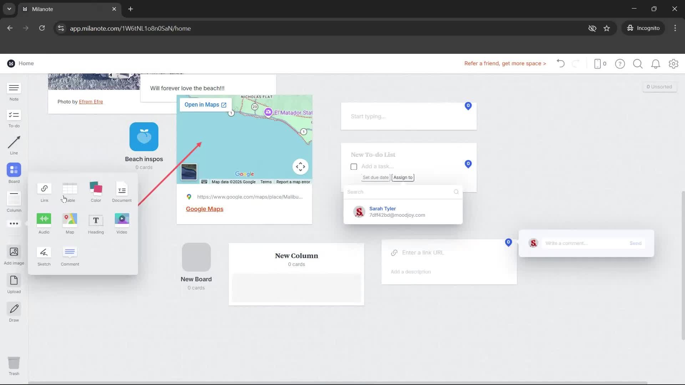Open the To-do tool
The width and height of the screenshot is (685, 385).
click(x=14, y=115)
